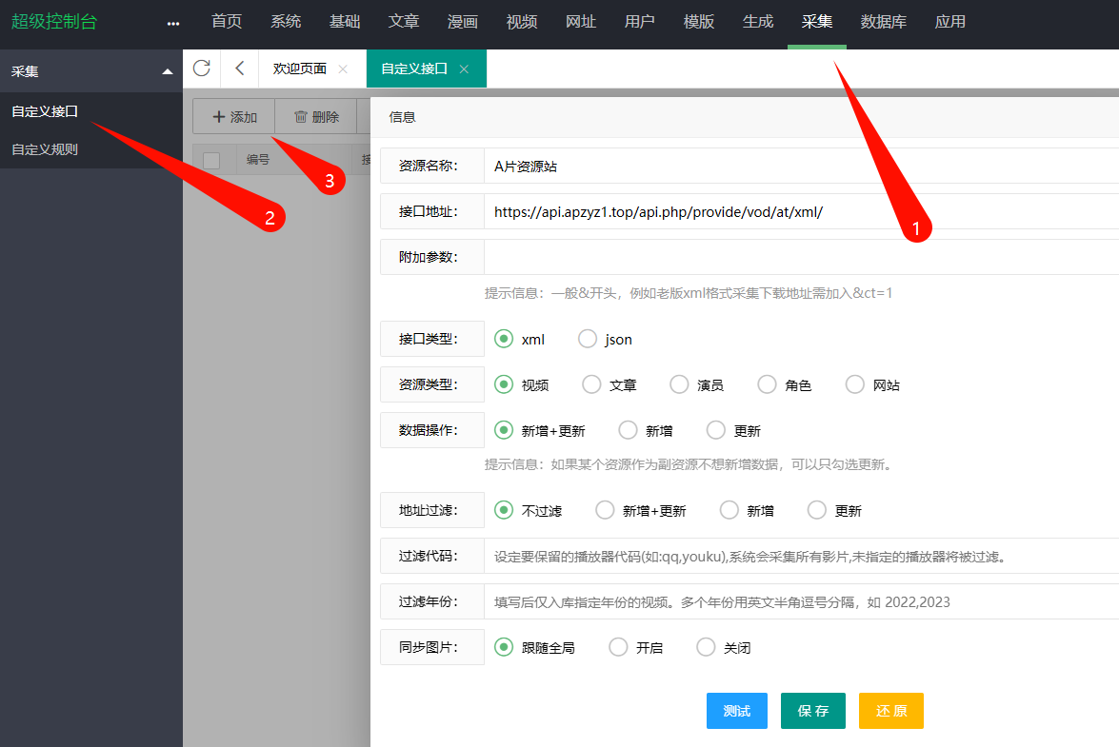Click the back arrow navigation icon
The width and height of the screenshot is (1119, 747).
(239, 68)
